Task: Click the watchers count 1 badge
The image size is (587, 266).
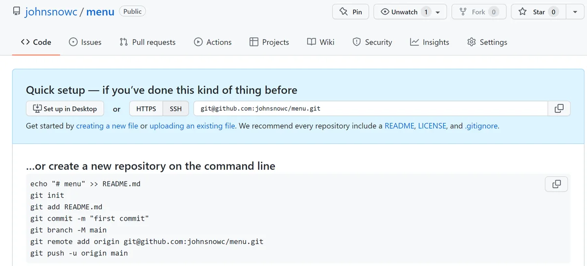Action: pyautogui.click(x=426, y=12)
